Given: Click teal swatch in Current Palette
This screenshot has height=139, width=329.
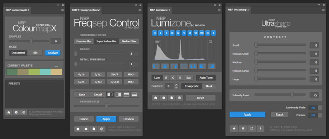Looking at the screenshot, I should click(45, 72).
